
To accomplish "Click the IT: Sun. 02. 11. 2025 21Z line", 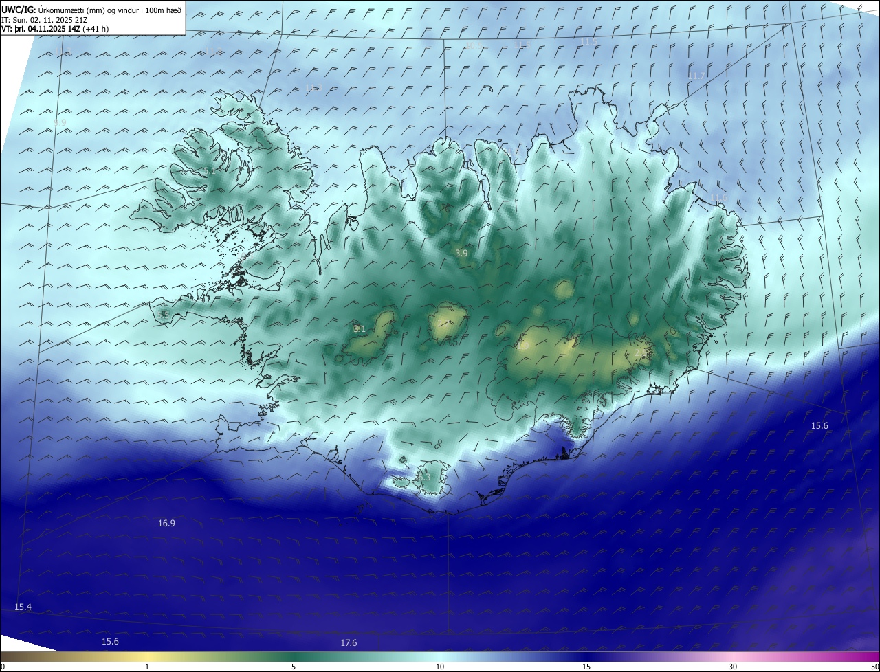I will tap(45, 20).
